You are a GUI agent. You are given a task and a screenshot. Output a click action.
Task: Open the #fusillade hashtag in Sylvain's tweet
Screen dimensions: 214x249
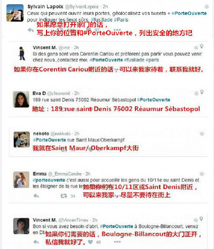[102, 20]
